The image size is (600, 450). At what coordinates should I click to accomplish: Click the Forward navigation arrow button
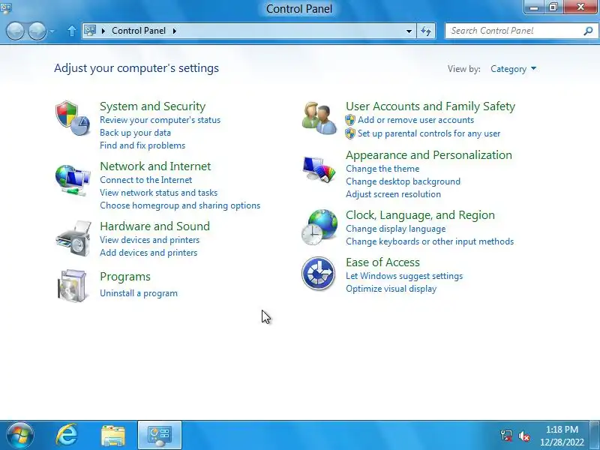click(x=37, y=31)
